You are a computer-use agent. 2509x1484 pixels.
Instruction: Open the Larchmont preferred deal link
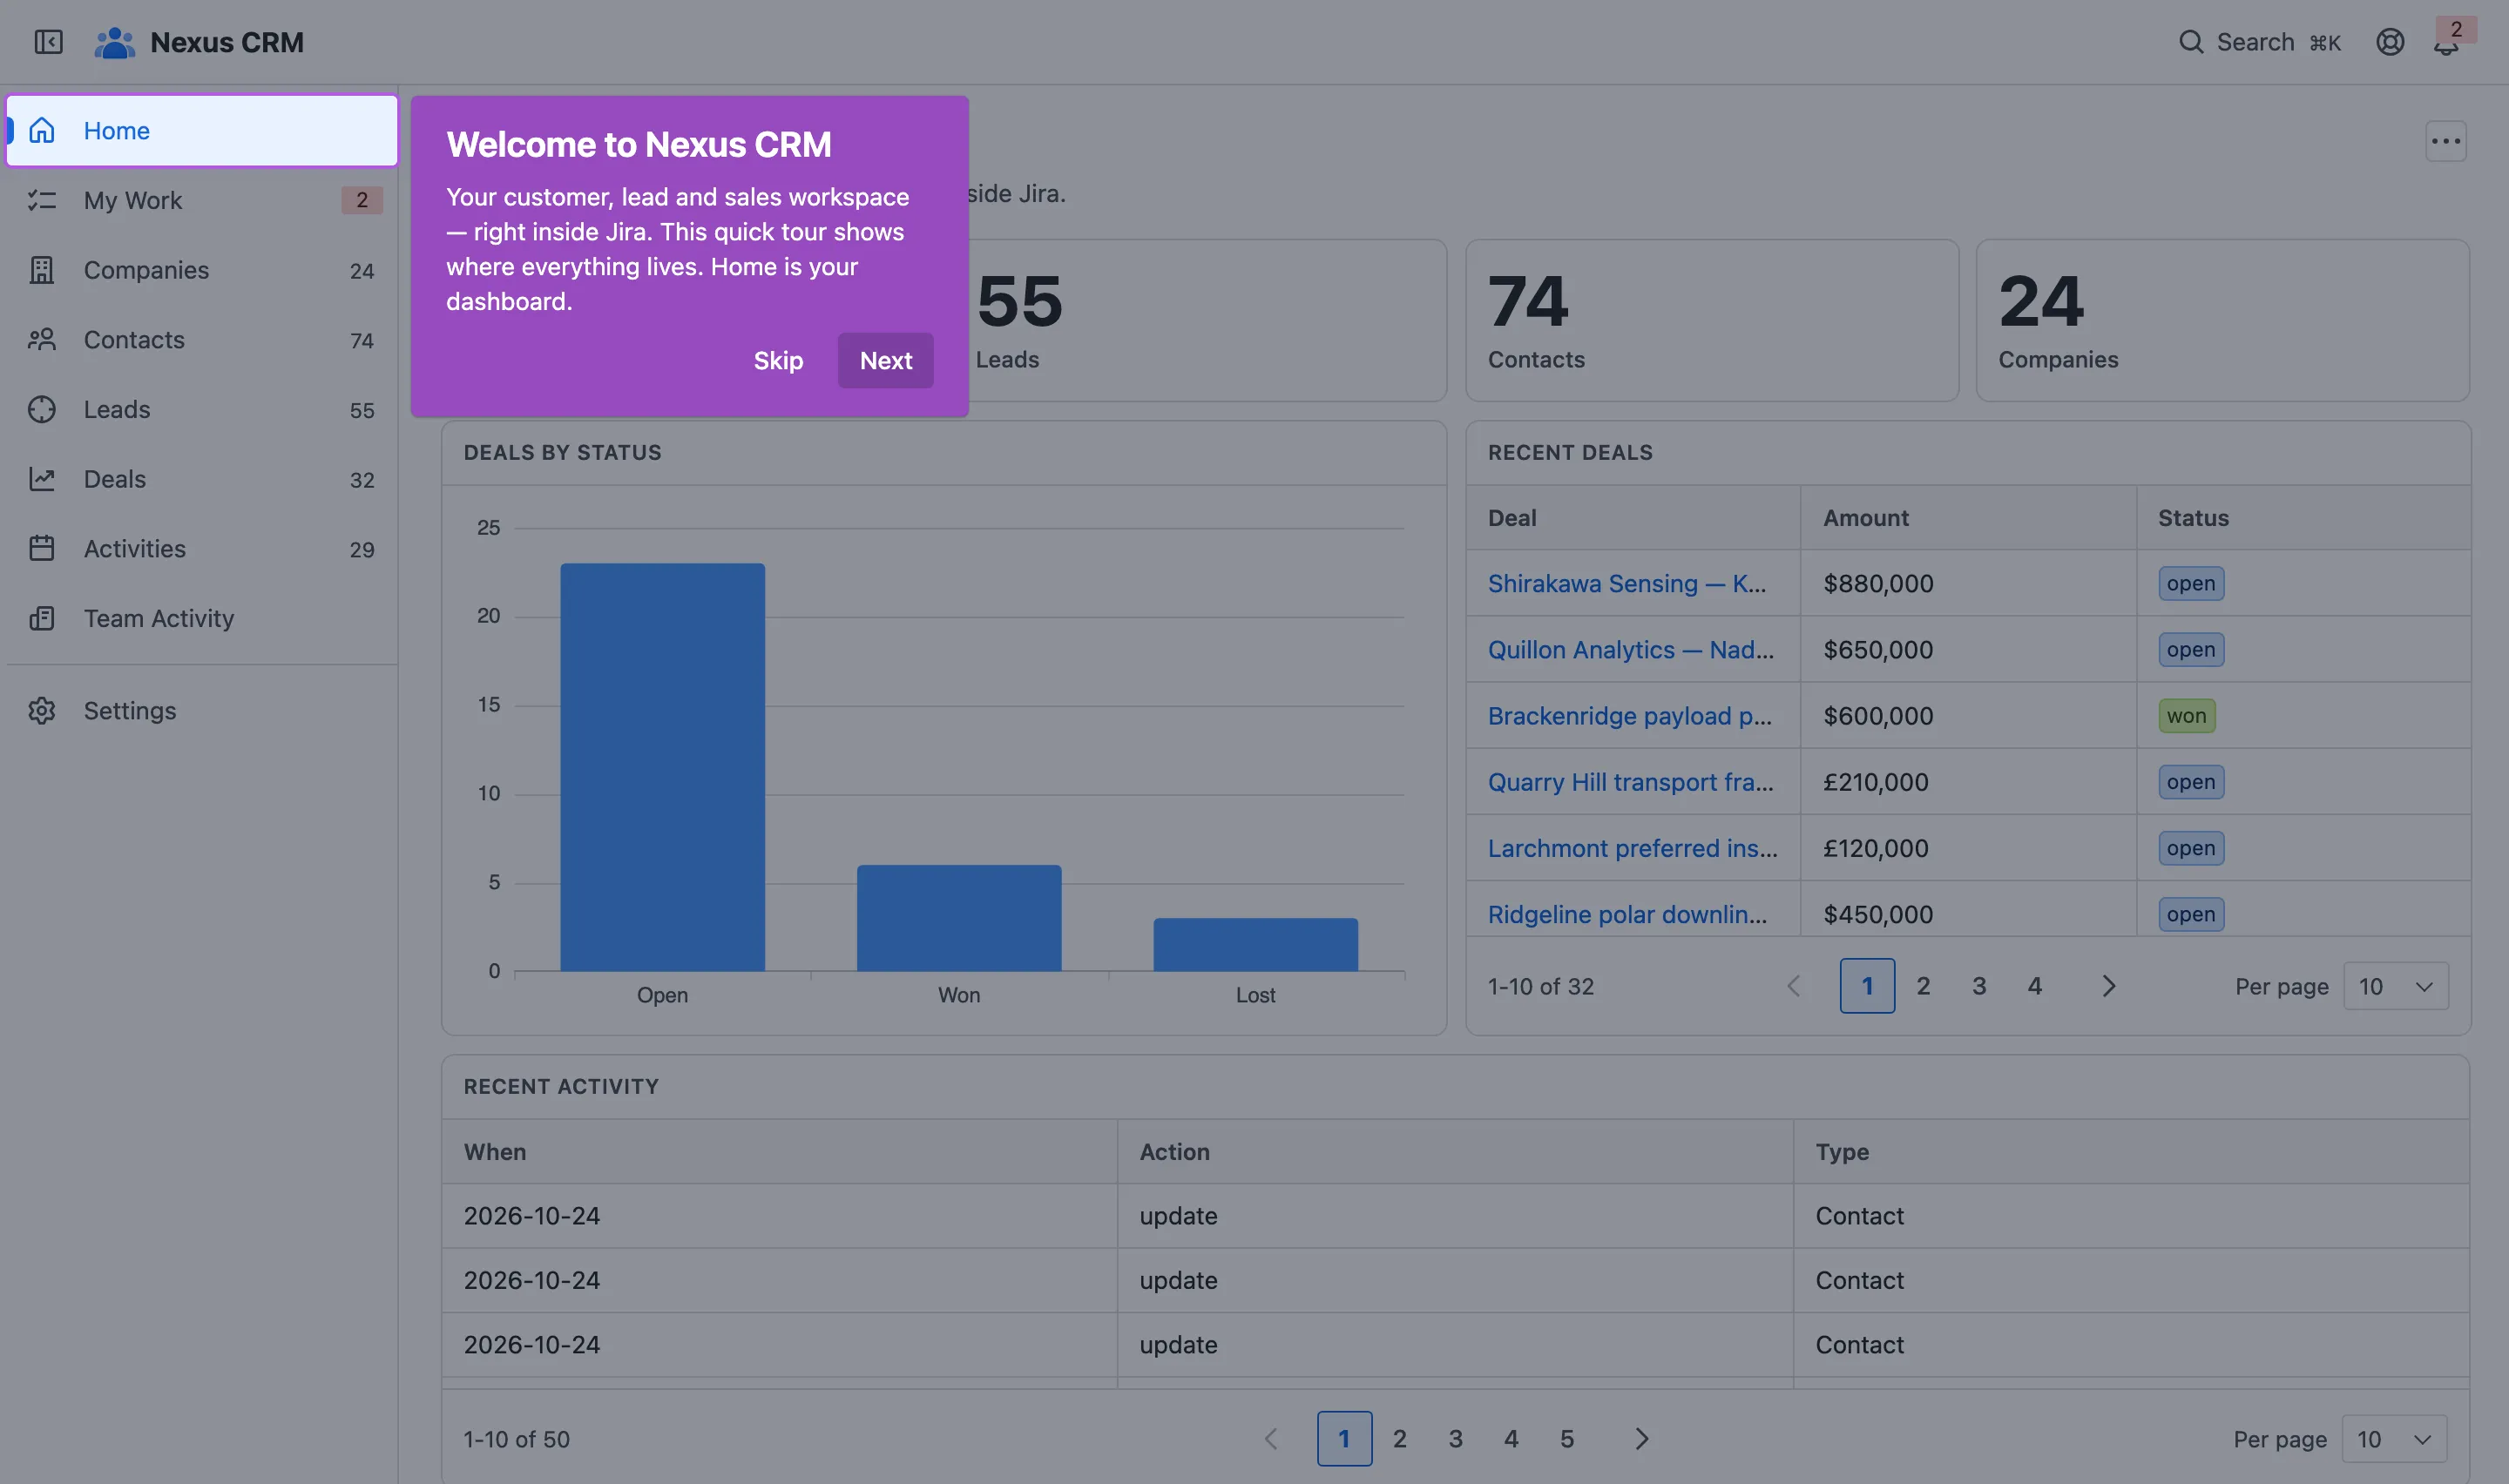[1632, 848]
